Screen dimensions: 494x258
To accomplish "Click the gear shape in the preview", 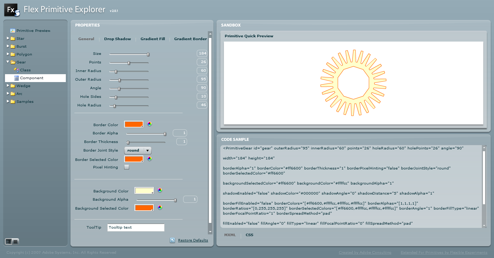I will [x=353, y=83].
